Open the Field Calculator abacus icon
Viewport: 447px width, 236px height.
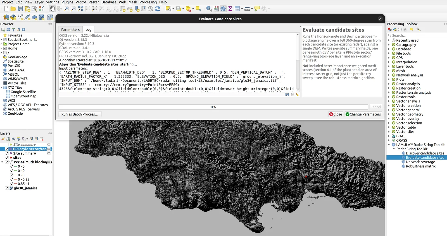click(216, 9)
